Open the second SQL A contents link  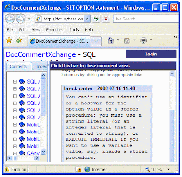pyautogui.click(x=33, y=89)
